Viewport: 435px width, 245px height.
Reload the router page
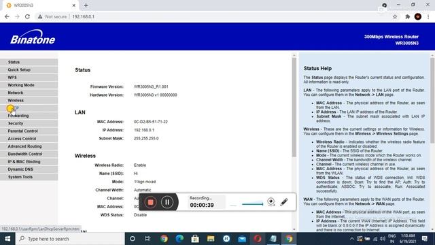(27, 16)
